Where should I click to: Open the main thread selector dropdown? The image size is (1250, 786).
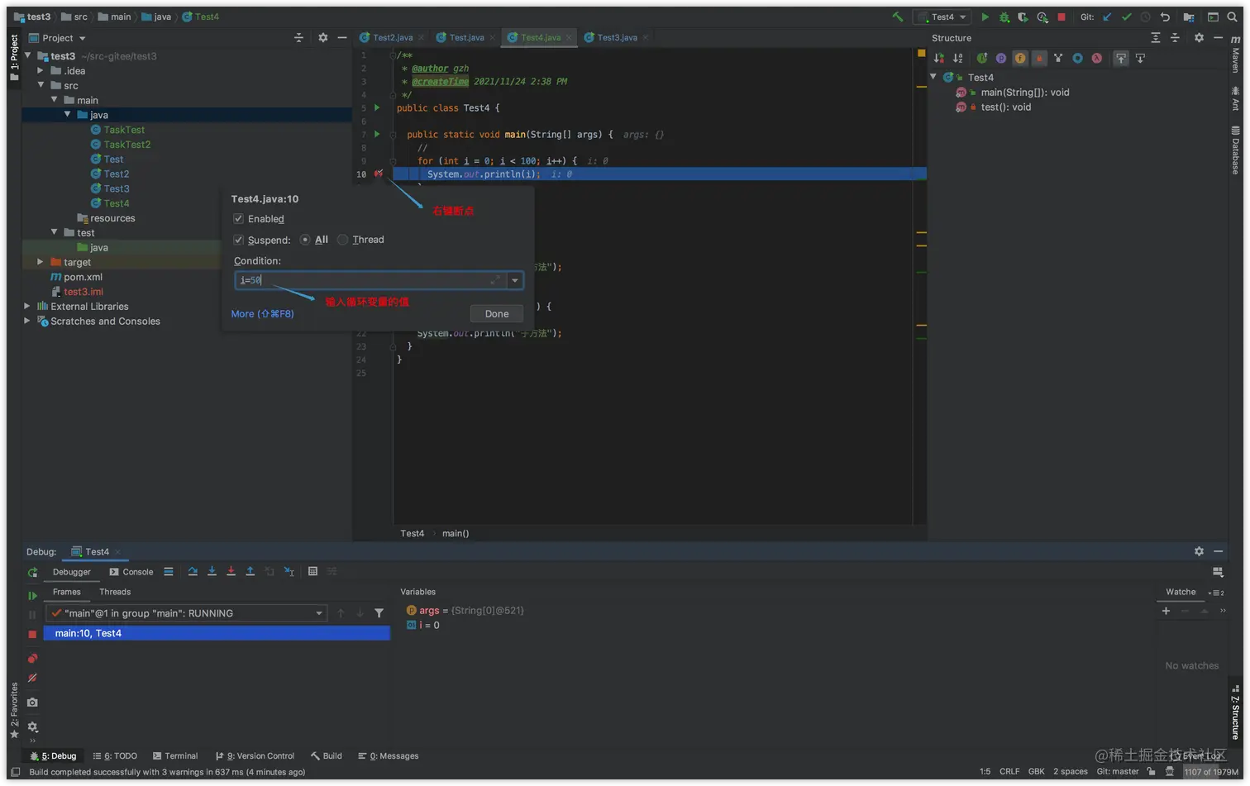tap(186, 613)
